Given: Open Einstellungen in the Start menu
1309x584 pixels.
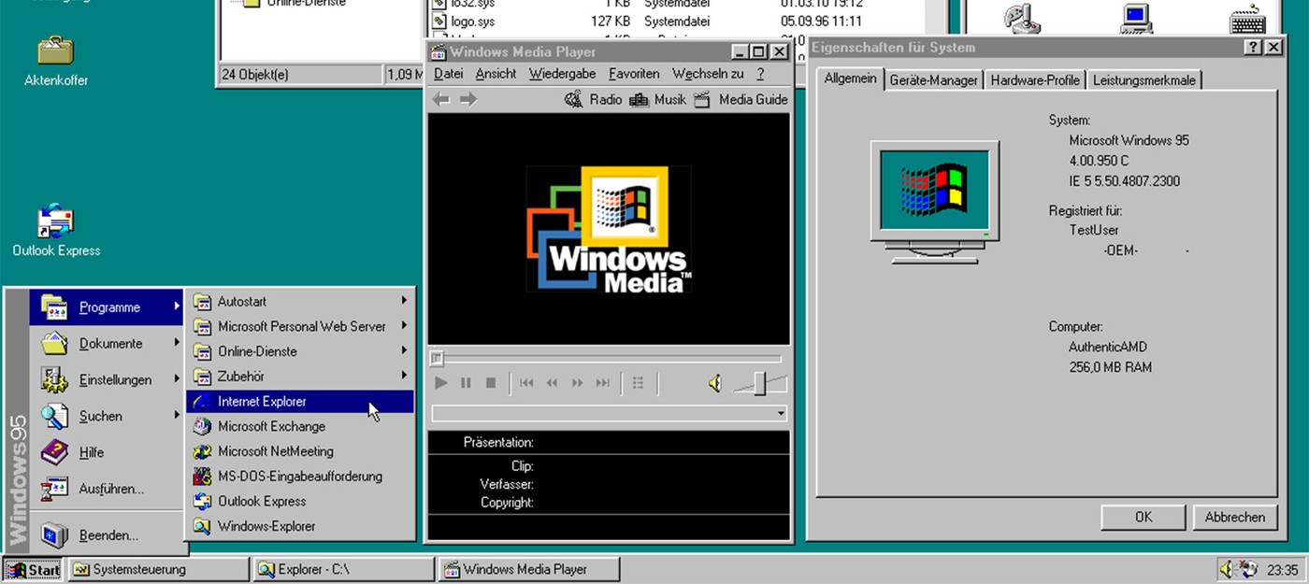Looking at the screenshot, I should 106,380.
